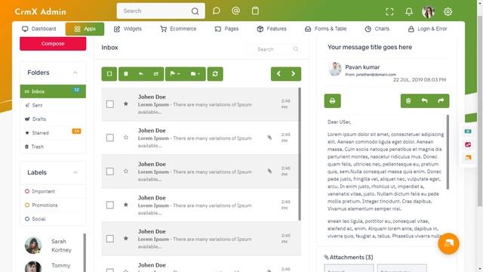Screen dimensions: 483x272
Task: Open the Features menu
Action: pos(272,29)
